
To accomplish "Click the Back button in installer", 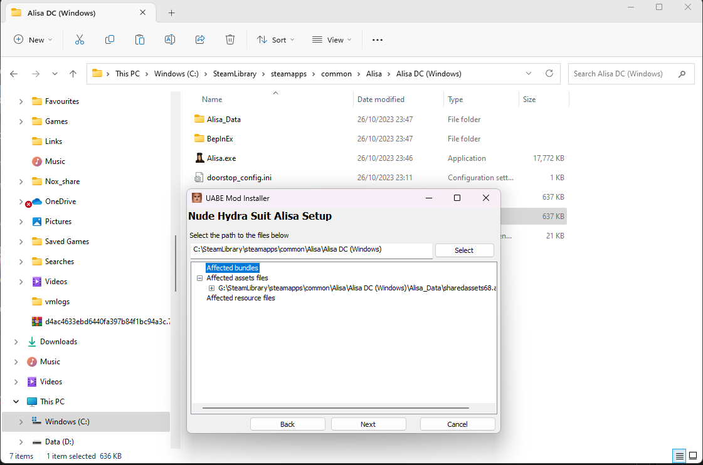I will coord(287,424).
